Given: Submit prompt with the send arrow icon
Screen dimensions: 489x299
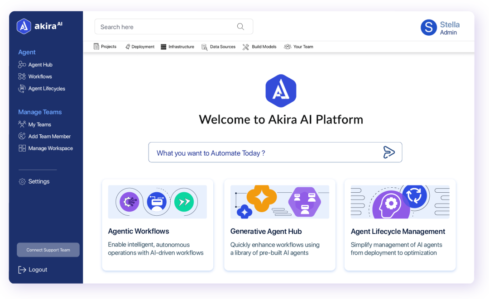Looking at the screenshot, I should 388,152.
